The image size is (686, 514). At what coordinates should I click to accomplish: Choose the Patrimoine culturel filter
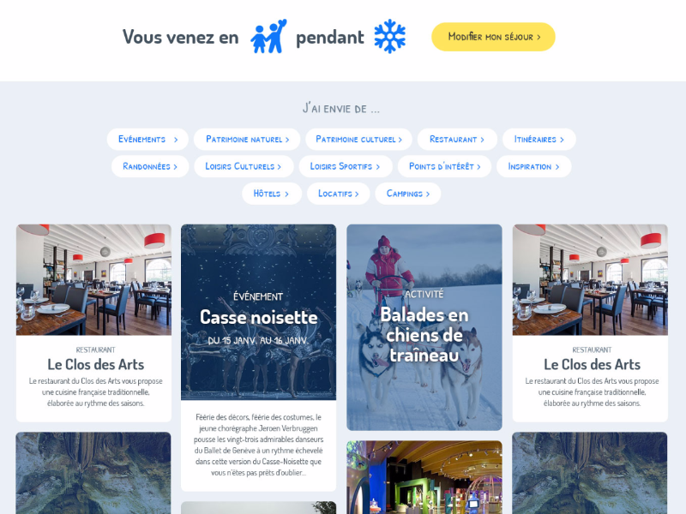click(x=358, y=140)
